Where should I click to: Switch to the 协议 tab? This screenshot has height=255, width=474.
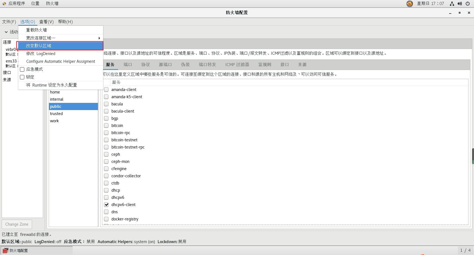point(145,64)
